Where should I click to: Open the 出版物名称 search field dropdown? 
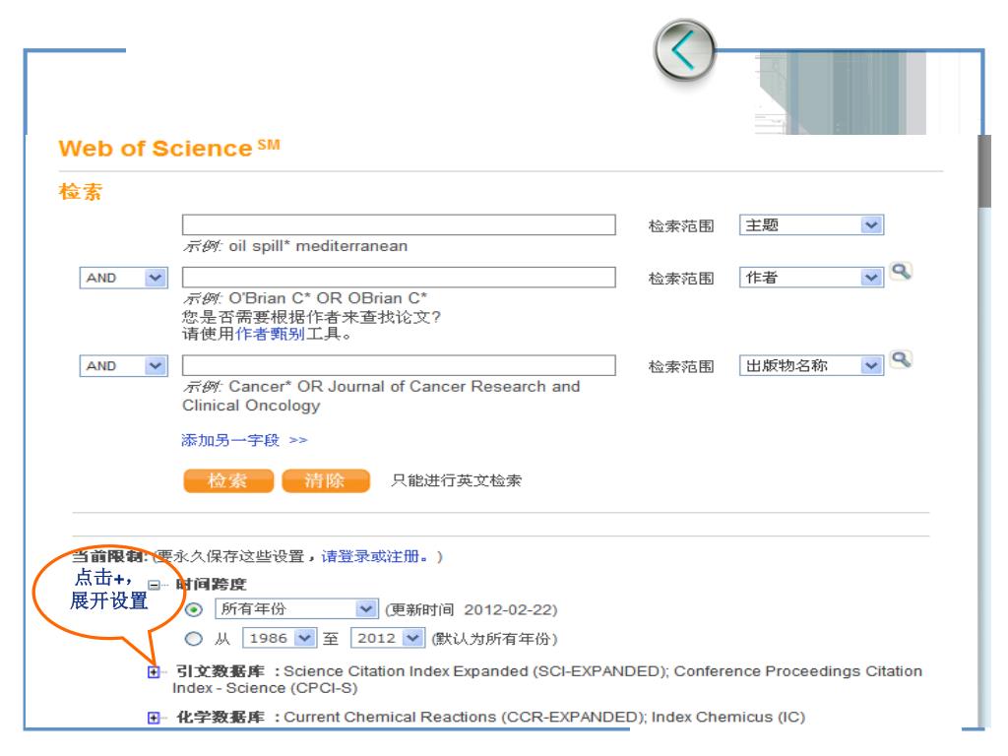pos(811,366)
